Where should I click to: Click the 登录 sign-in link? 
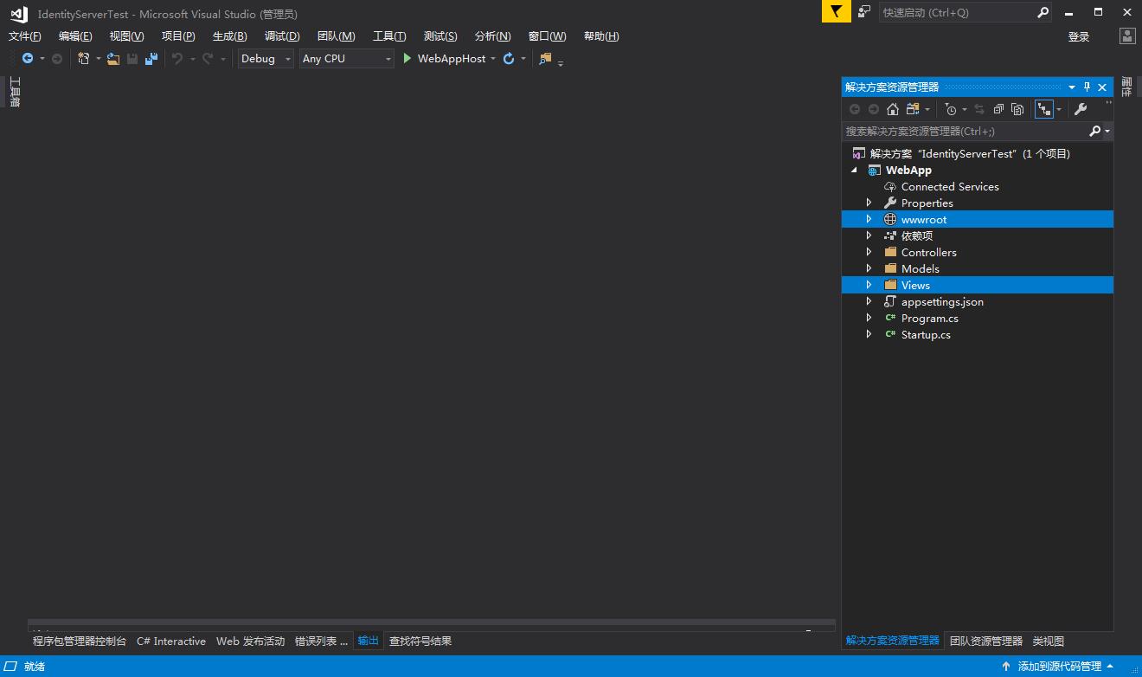point(1079,36)
